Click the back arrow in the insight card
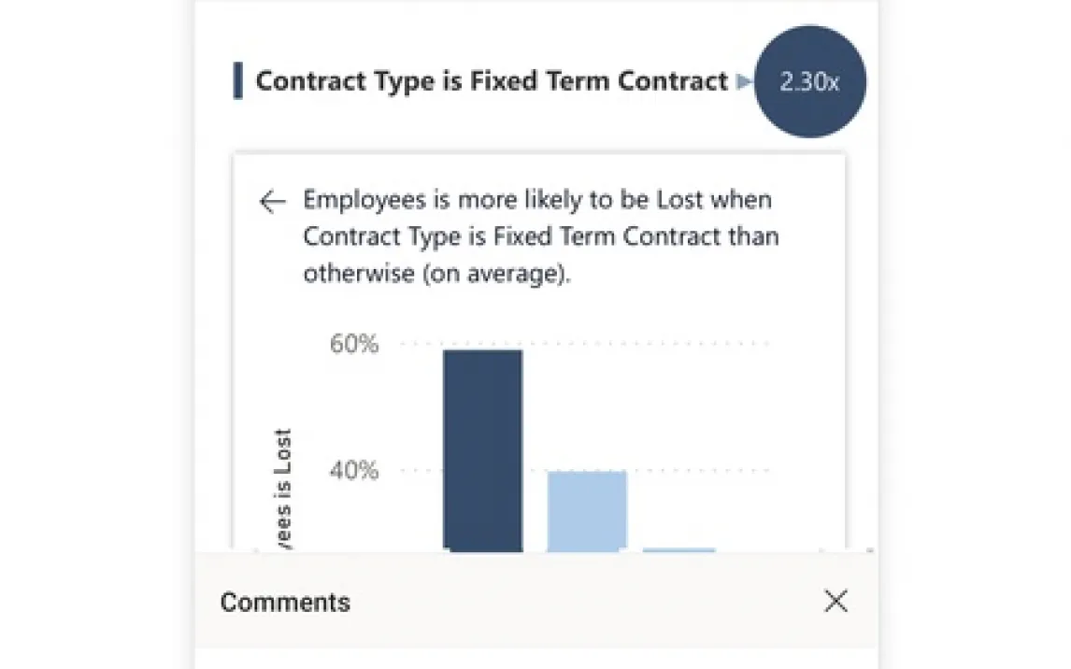Image resolution: width=1071 pixels, height=669 pixels. coord(272,201)
